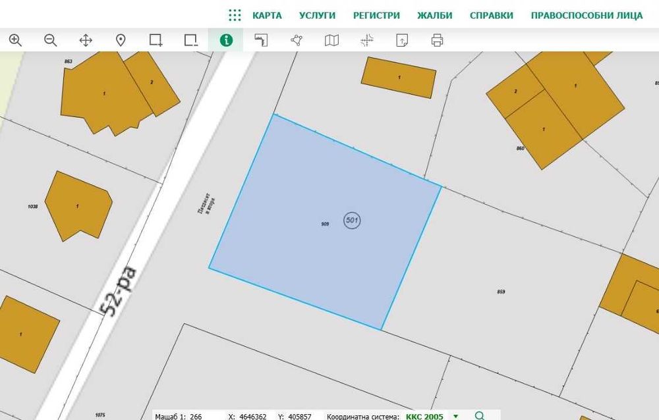Open the УСЛУГИ menu
The height and width of the screenshot is (420, 659).
point(318,16)
